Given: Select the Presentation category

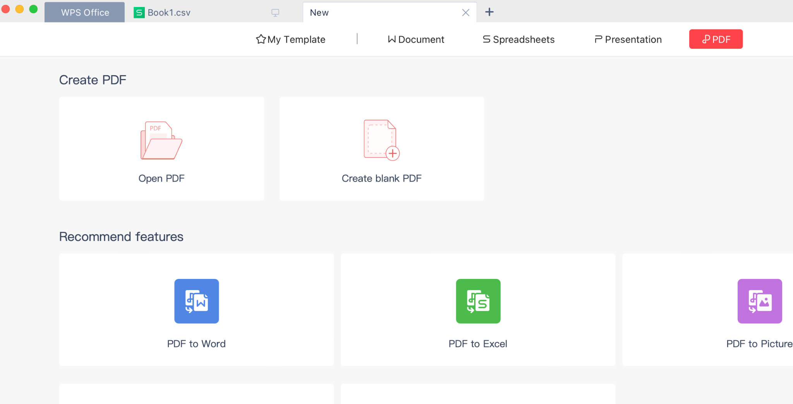Looking at the screenshot, I should click(x=628, y=40).
